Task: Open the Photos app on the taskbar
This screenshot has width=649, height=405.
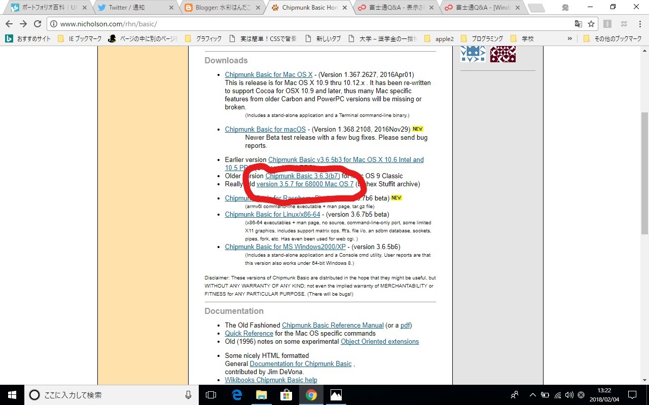Action: pos(336,395)
